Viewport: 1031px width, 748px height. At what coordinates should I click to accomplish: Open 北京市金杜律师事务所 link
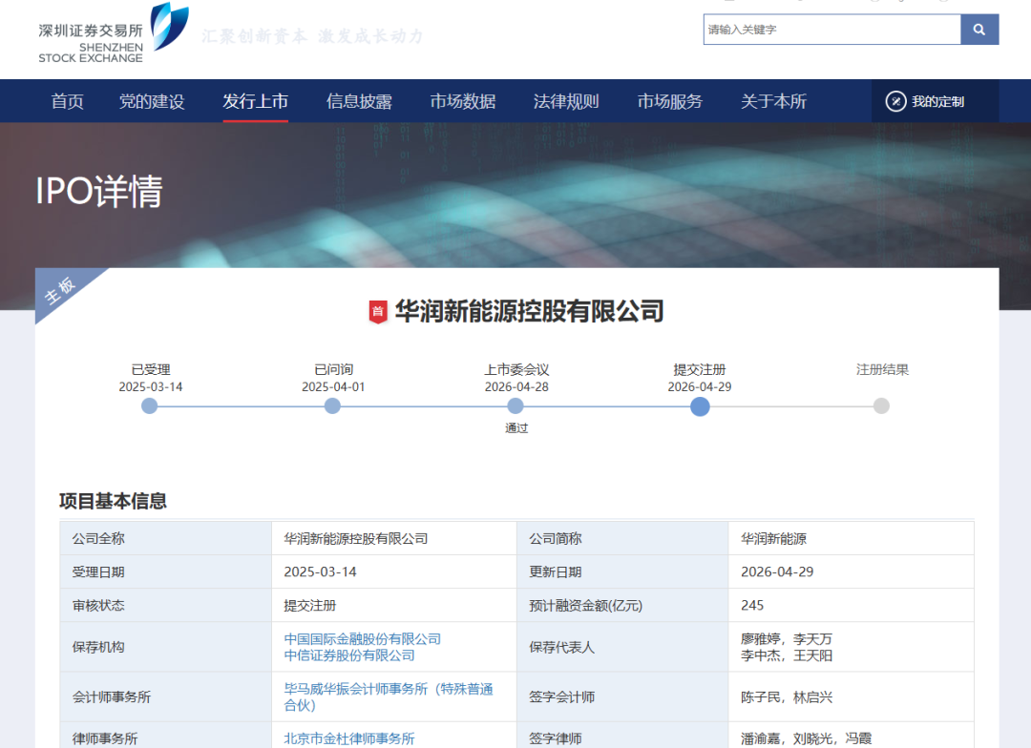coord(349,738)
